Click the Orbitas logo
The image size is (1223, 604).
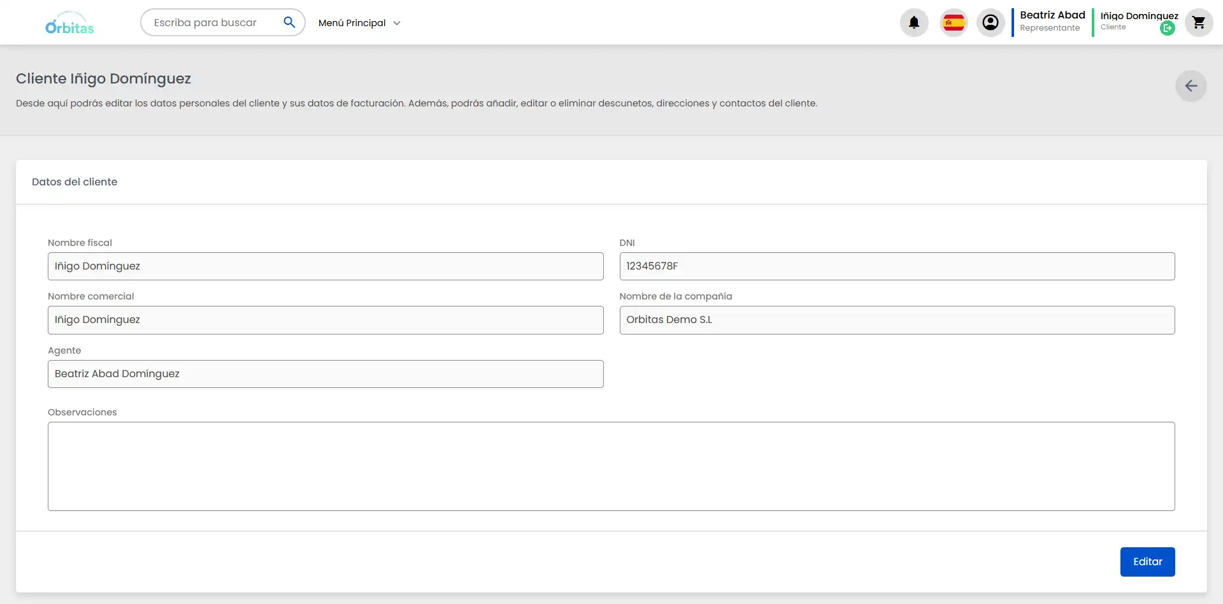[x=69, y=22]
